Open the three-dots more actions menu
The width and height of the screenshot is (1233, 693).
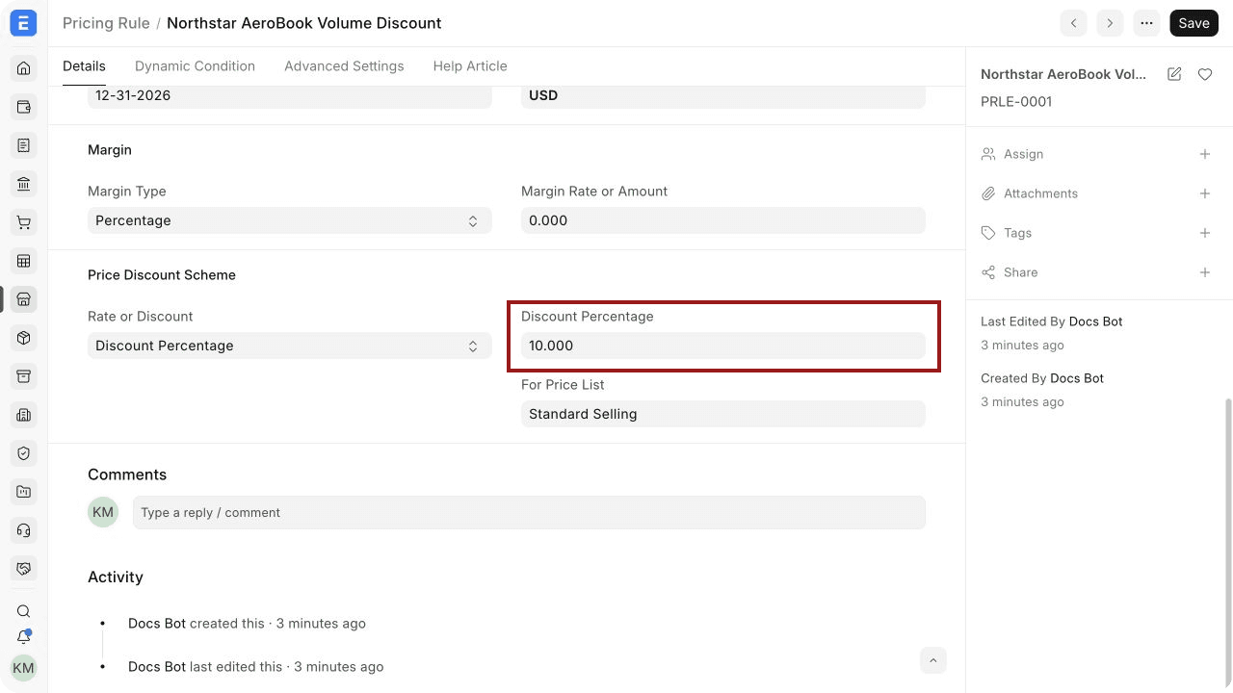point(1146,23)
